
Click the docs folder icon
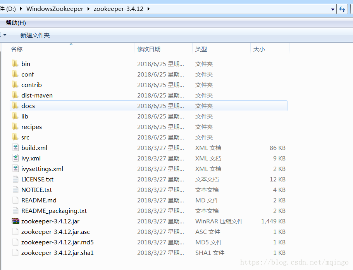click(15, 106)
